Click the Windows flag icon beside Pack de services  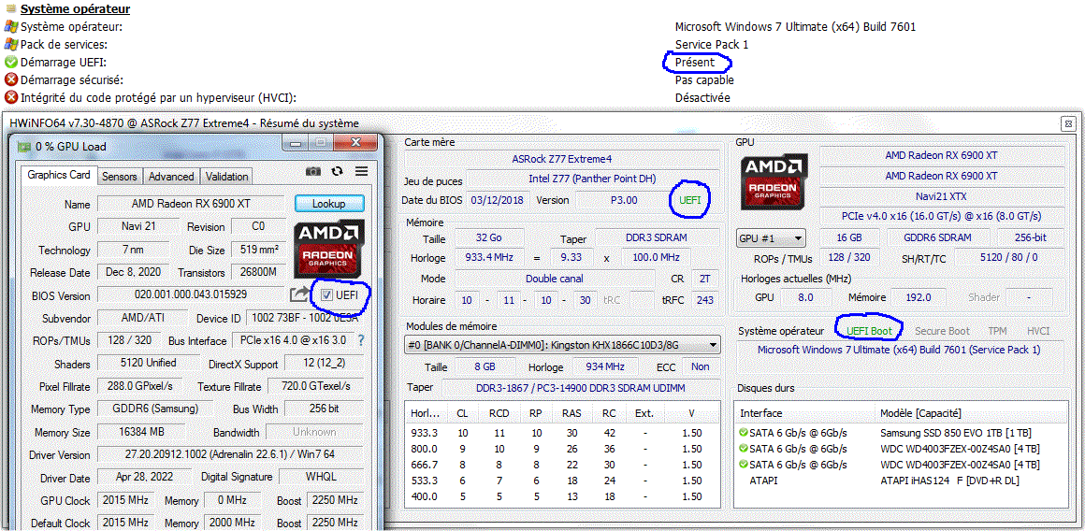10,44
